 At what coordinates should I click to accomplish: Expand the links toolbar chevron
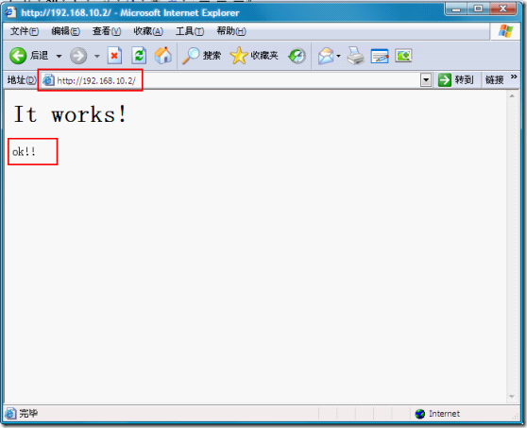(514, 77)
